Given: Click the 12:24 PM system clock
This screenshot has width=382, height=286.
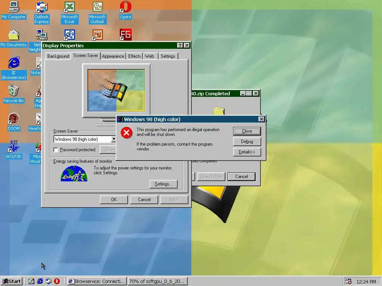Looking at the screenshot, I should coord(366,282).
